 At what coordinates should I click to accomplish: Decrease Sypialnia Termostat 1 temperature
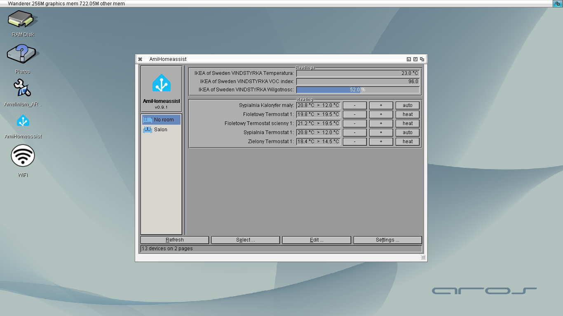point(354,132)
